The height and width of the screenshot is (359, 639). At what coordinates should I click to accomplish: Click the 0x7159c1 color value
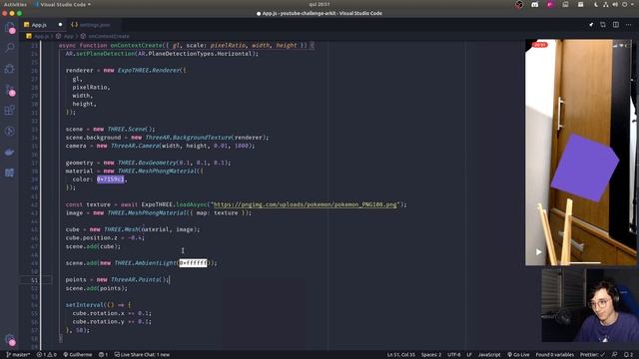110,179
